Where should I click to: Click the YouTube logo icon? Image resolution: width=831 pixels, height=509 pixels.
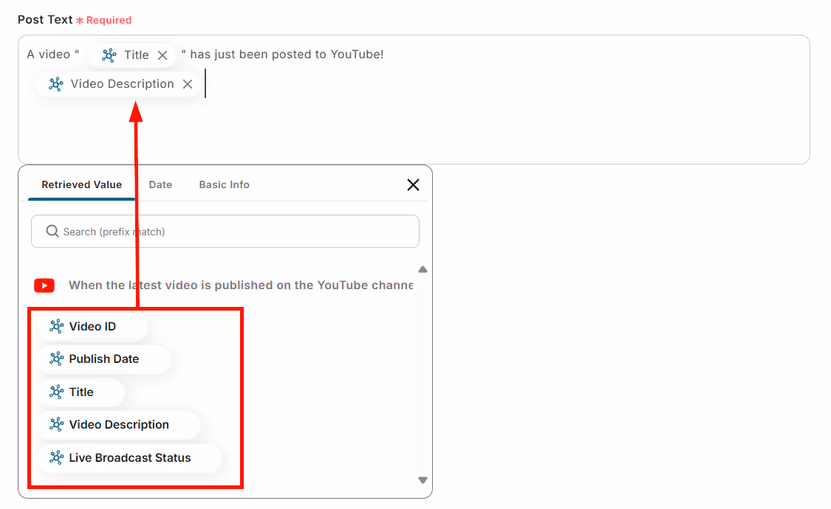(44, 285)
